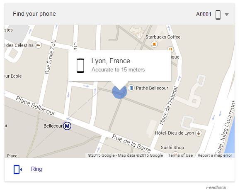Click the Find your phone heading
Image resolution: width=240 pixels, height=192 pixels.
[x=34, y=14]
